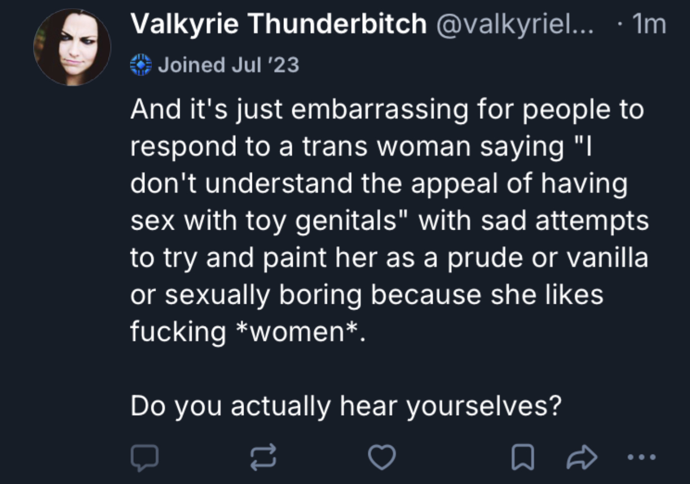Open the "Valkyrie Thunderbitch" display name link
Viewport: 690px width, 484px height.
278,24
